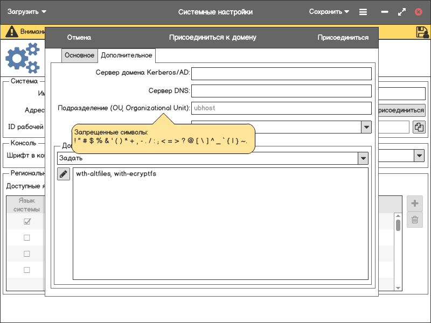Uncheck the checked system language checkbox
Image resolution: width=431 pixels, height=323 pixels.
[x=27, y=221]
